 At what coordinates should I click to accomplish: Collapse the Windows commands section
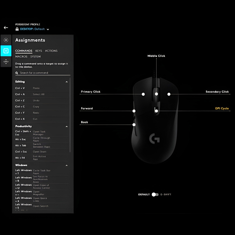pos(67,166)
